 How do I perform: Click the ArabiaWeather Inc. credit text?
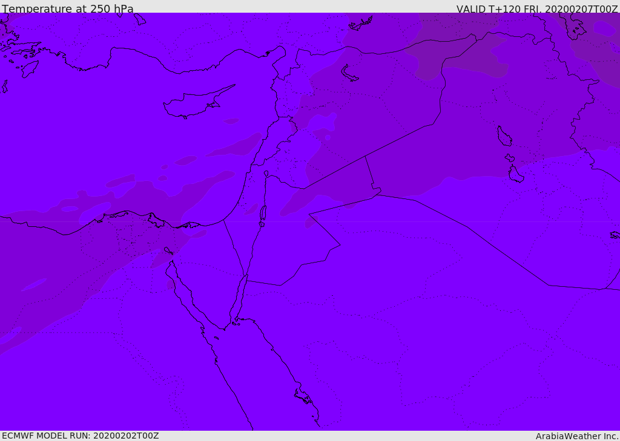(x=577, y=436)
